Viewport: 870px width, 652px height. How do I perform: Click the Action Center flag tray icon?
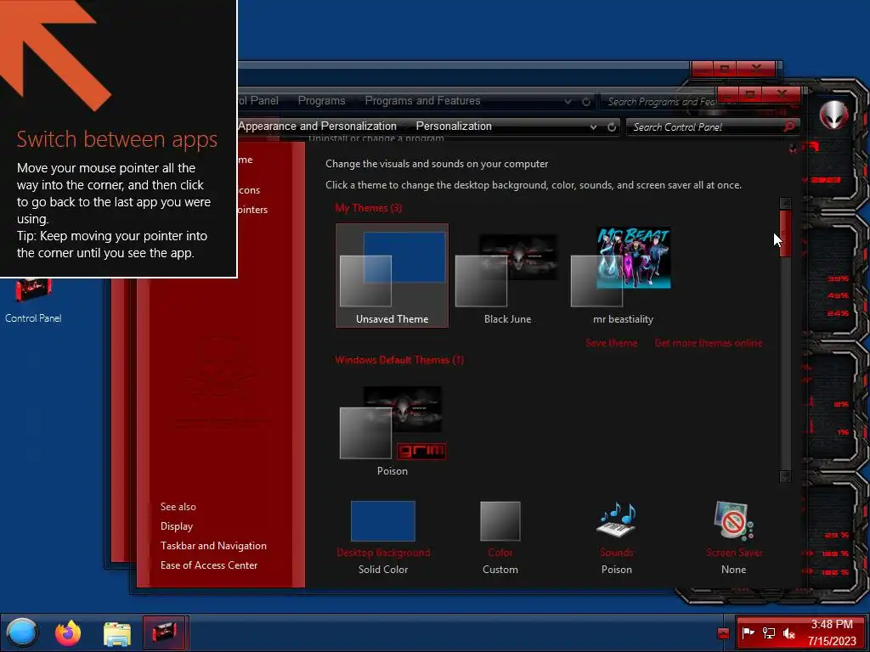(x=748, y=632)
